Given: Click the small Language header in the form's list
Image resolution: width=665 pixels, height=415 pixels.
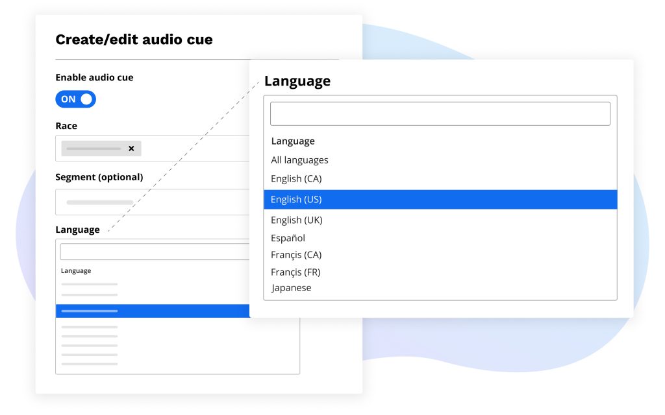Looking at the screenshot, I should pos(76,271).
